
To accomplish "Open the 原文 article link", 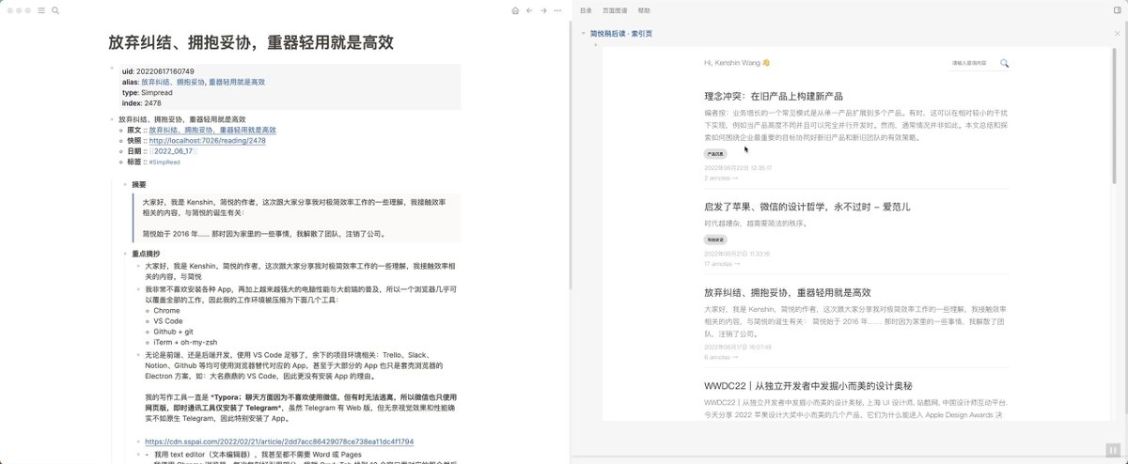I will click(x=212, y=131).
